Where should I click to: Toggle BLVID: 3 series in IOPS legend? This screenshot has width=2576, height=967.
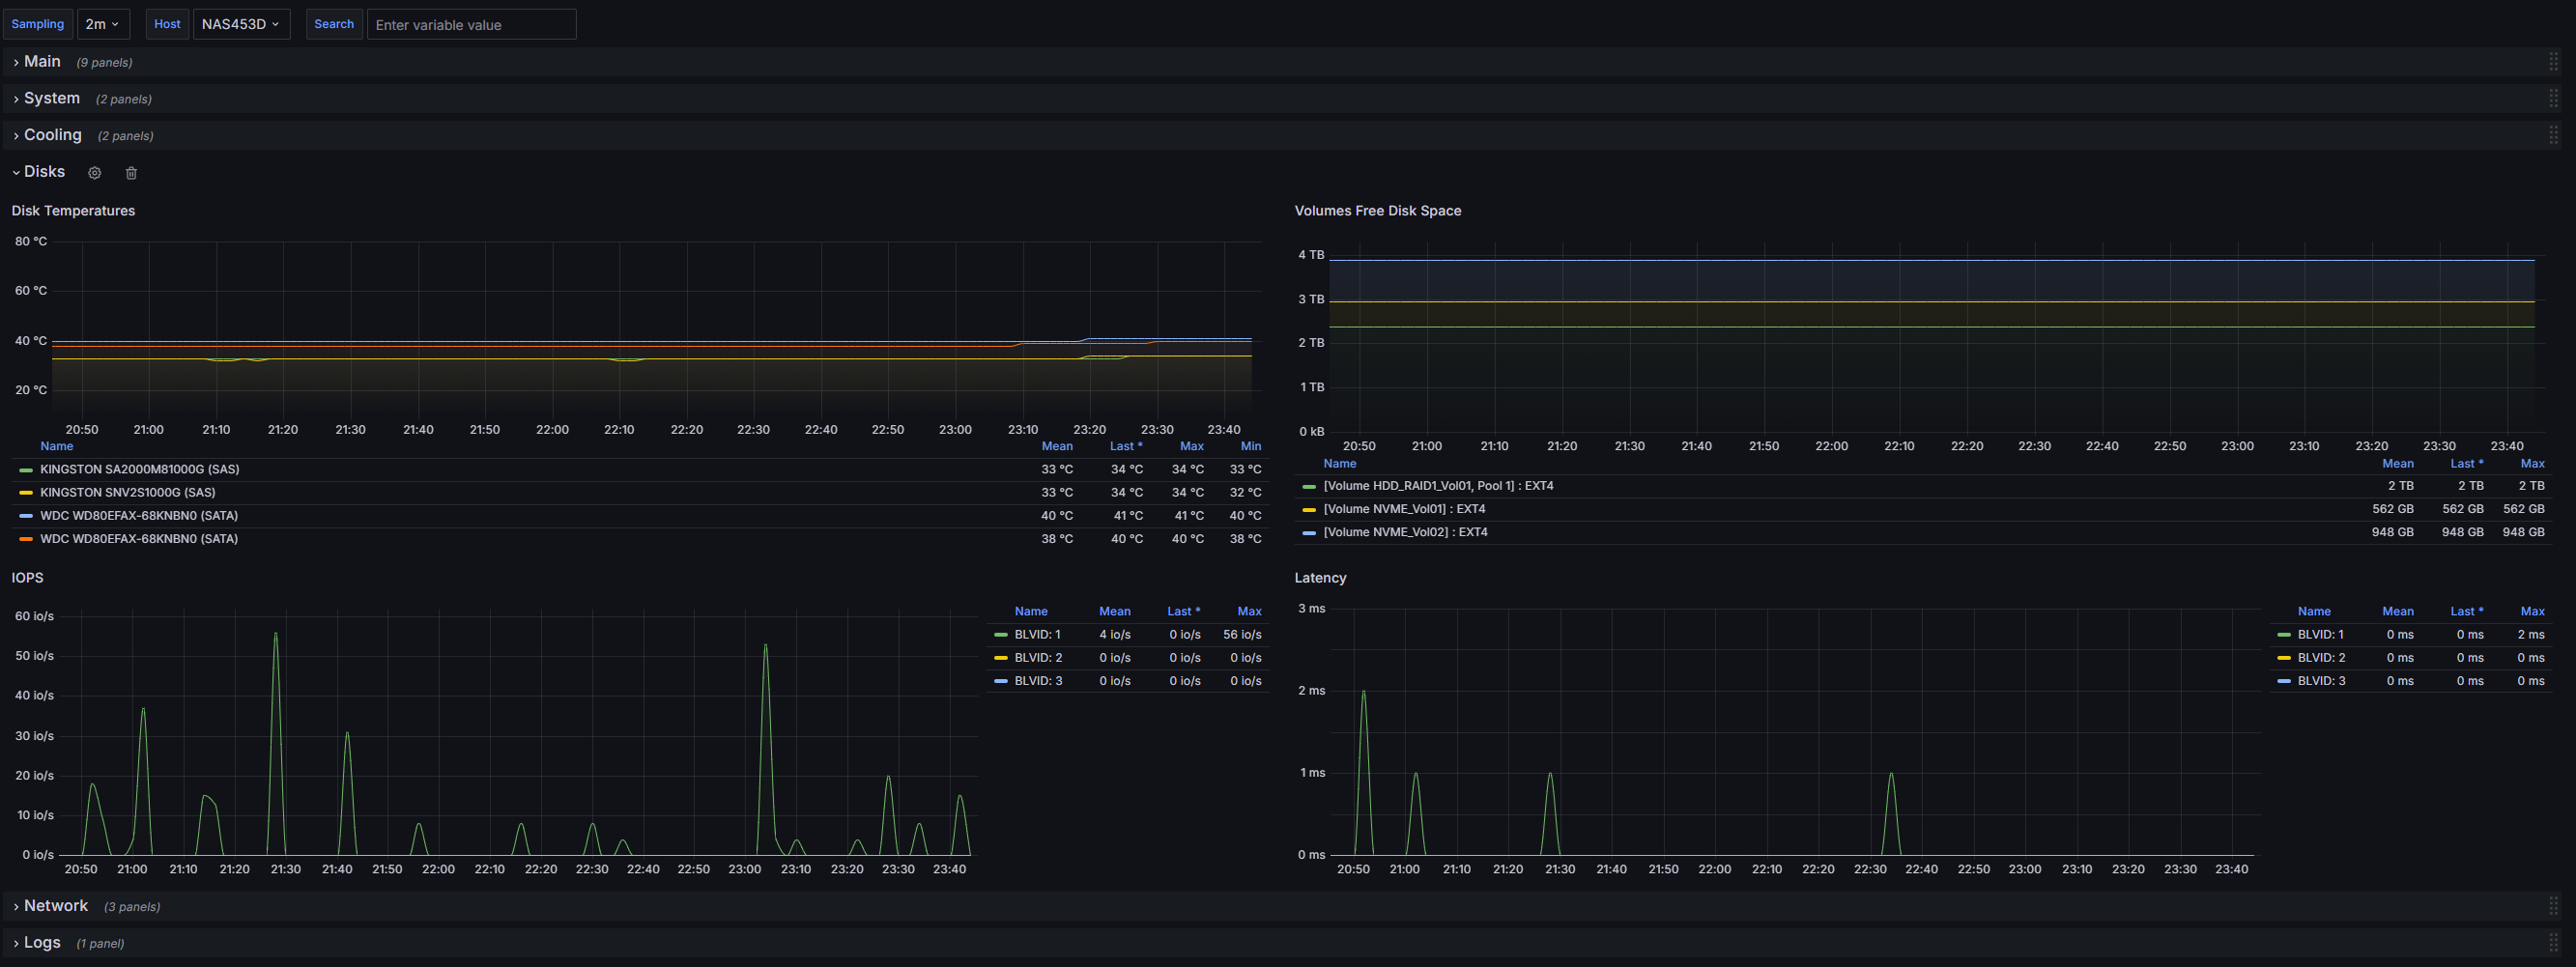(1038, 681)
